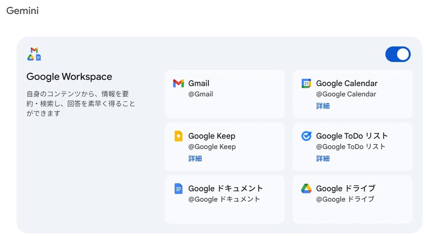Click the description starting with 自身のコンテンツから
426x236 pixels.
click(x=81, y=104)
